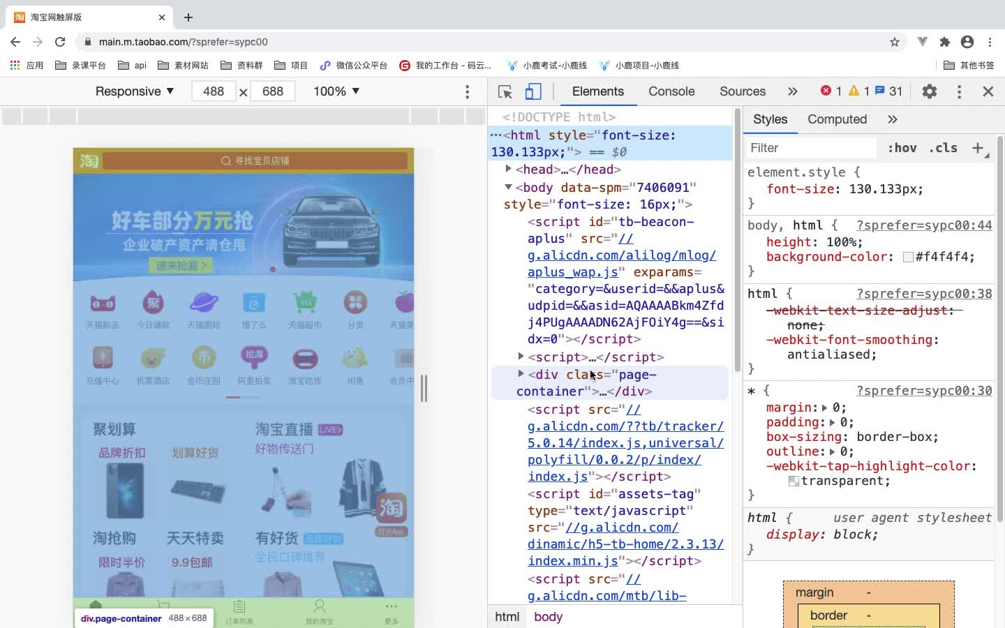Open a new browser tab
This screenshot has height=628, width=1005.
point(188,17)
